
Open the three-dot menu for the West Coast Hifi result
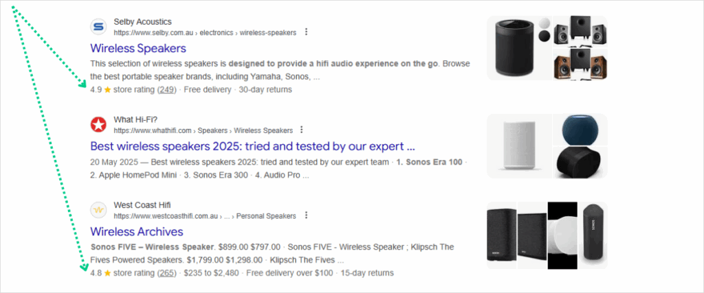pyautogui.click(x=305, y=215)
